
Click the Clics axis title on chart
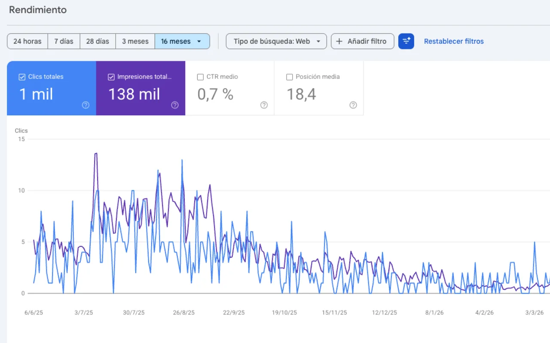[21, 131]
